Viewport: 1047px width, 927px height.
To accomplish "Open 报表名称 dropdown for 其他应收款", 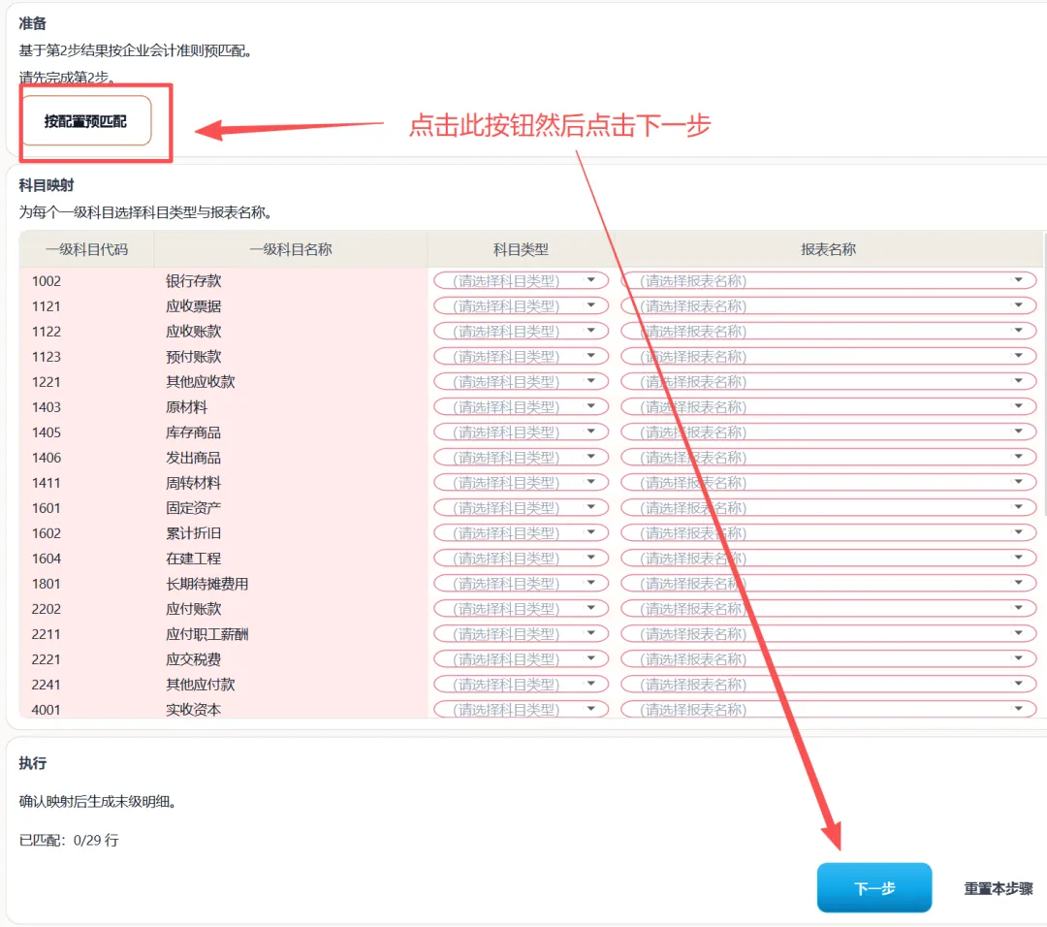I will 828,381.
